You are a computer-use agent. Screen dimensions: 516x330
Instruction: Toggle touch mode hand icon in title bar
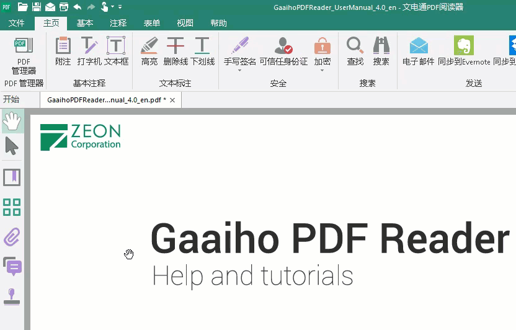[x=104, y=7]
